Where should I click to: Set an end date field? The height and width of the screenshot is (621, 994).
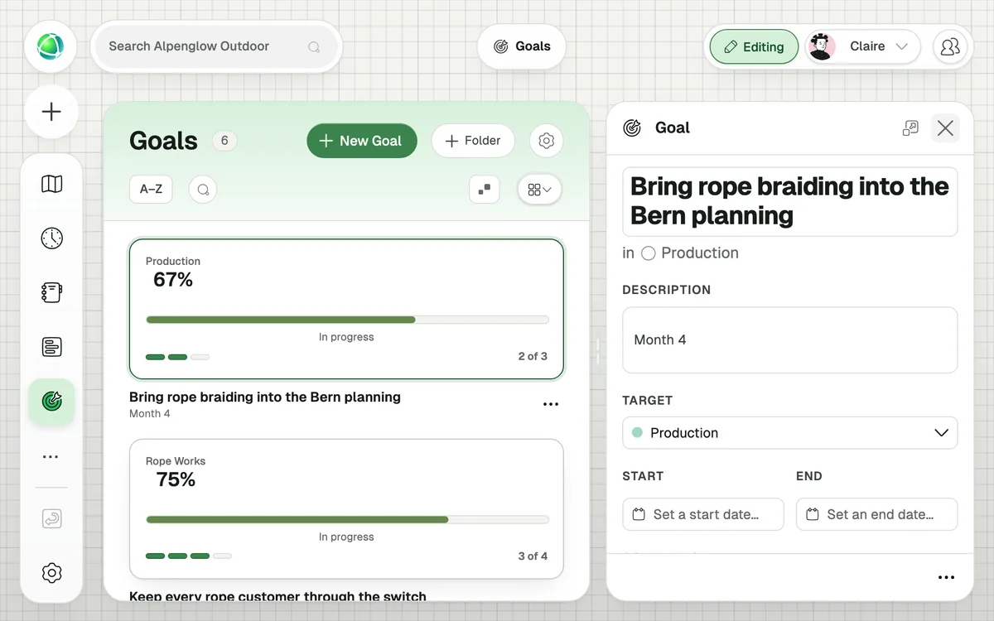(876, 514)
